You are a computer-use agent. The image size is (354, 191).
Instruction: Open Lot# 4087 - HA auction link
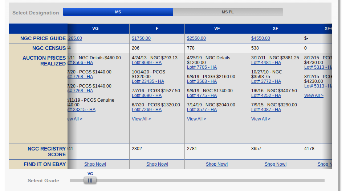(x=266, y=110)
